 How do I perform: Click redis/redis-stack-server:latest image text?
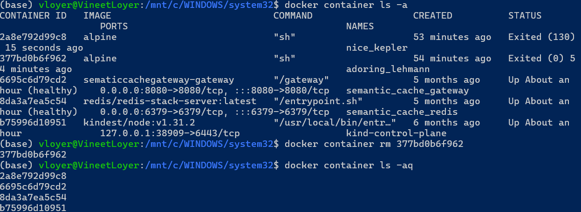170,101
